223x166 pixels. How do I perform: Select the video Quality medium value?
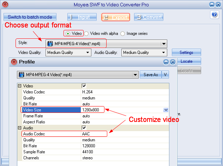(x=89, y=98)
